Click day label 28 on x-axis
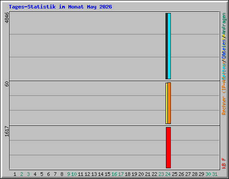229x179 pixels. 195,174
